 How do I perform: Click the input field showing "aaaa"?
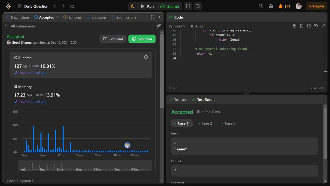coord(244,146)
